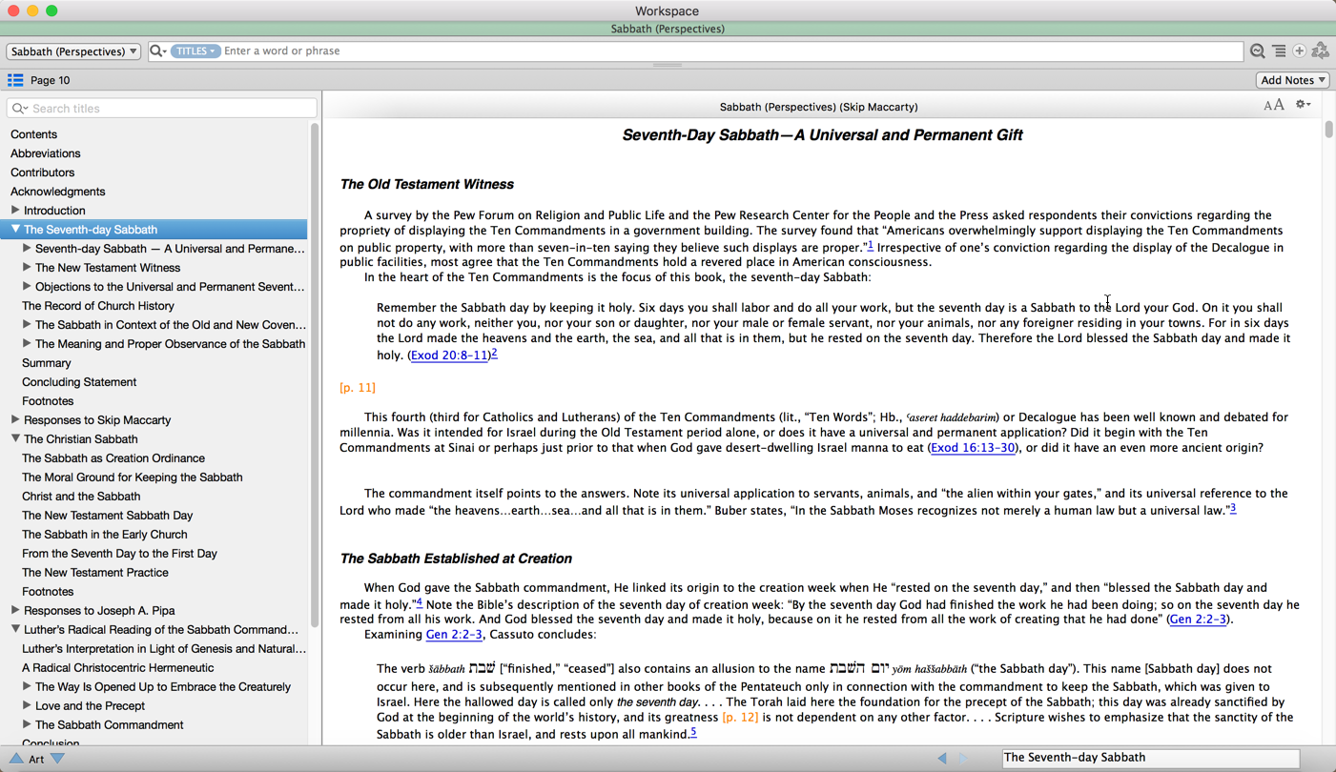Open footnote 3 after Buber quote
Screen dimensions: 1336x772
point(1232,508)
